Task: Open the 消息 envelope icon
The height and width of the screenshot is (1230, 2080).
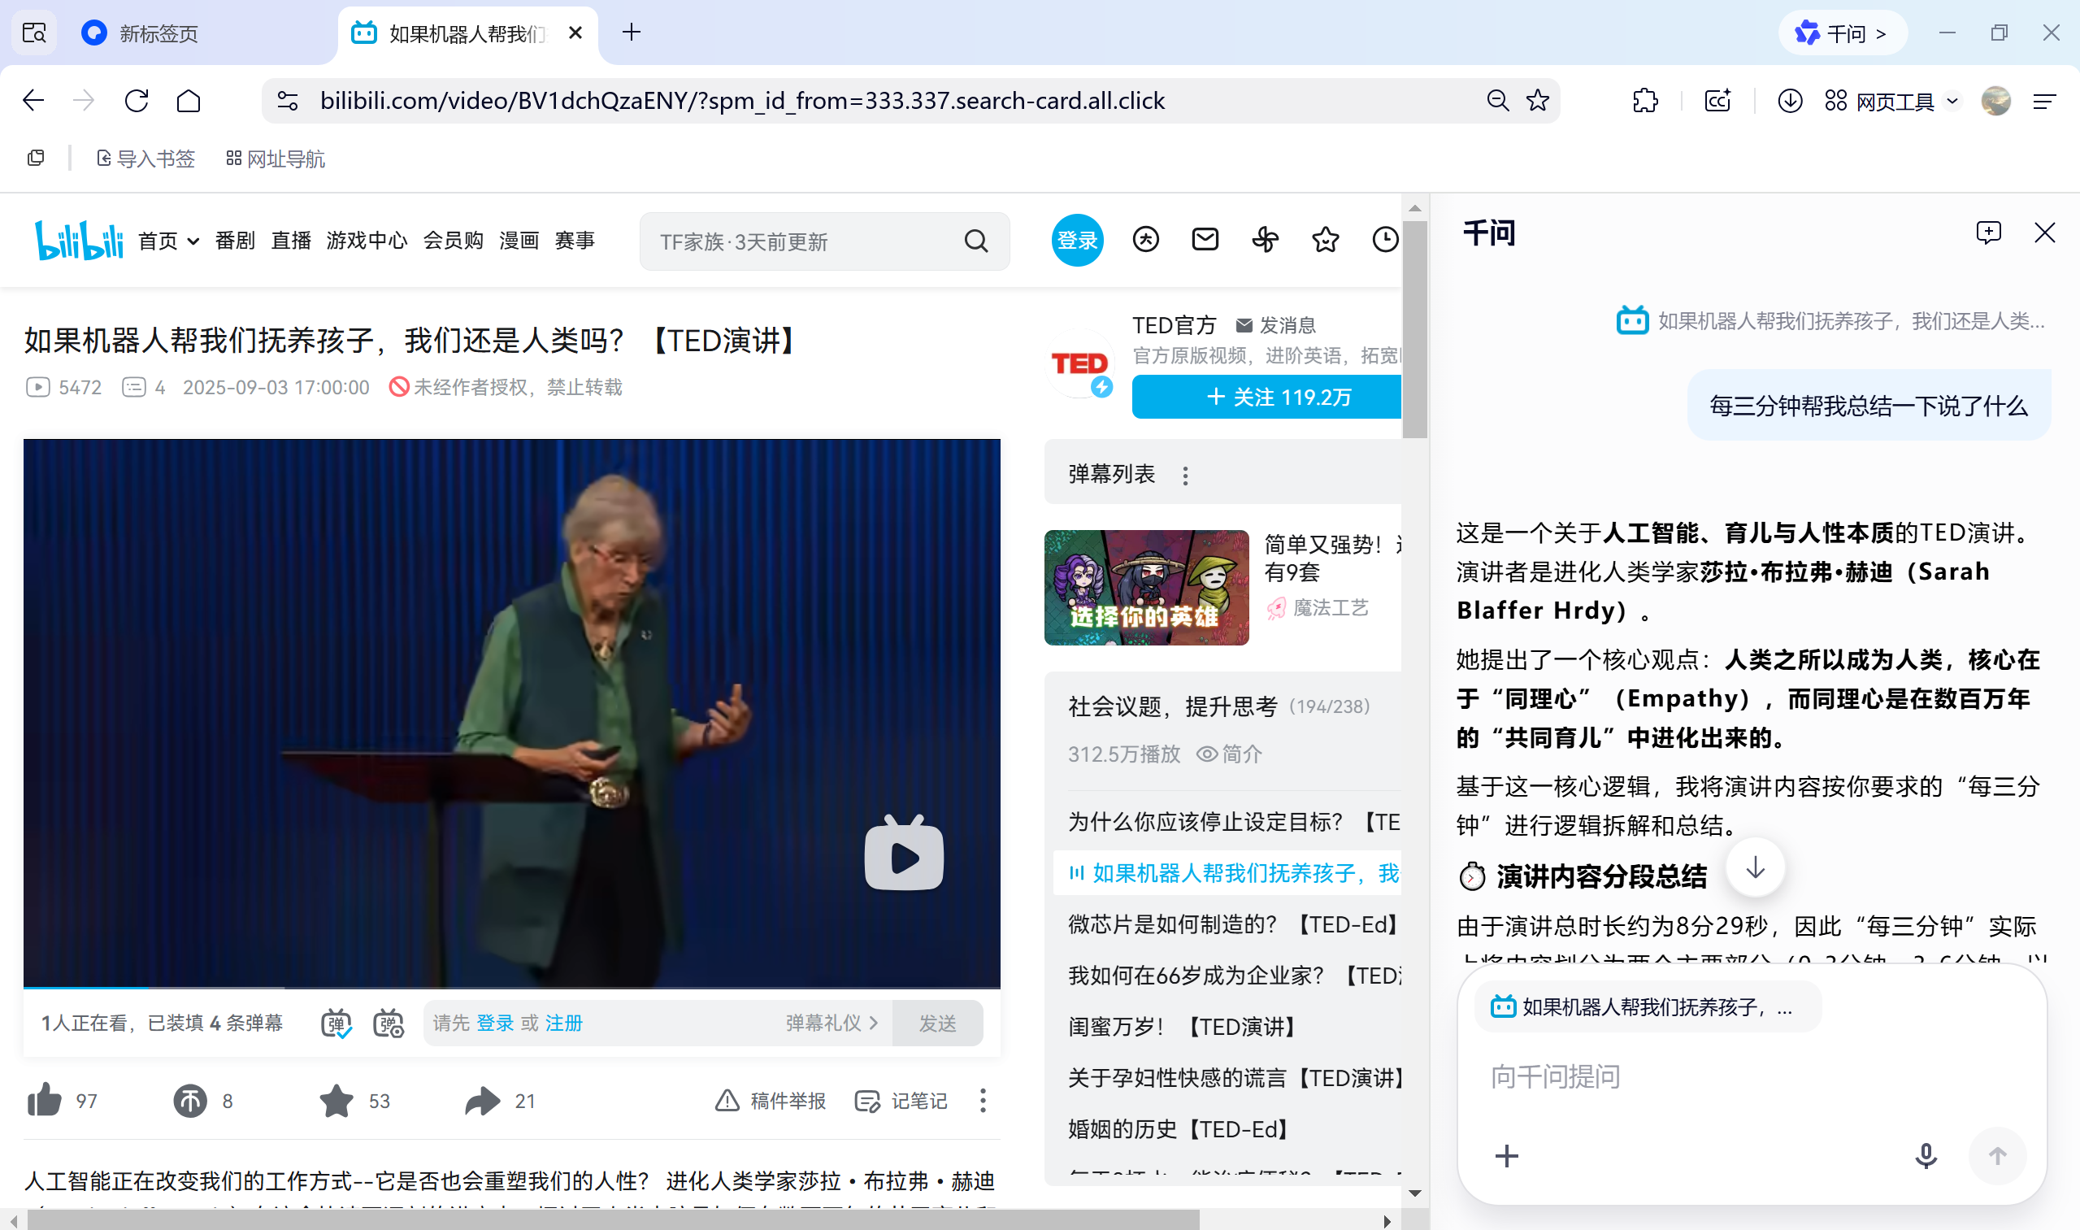Action: [1205, 240]
